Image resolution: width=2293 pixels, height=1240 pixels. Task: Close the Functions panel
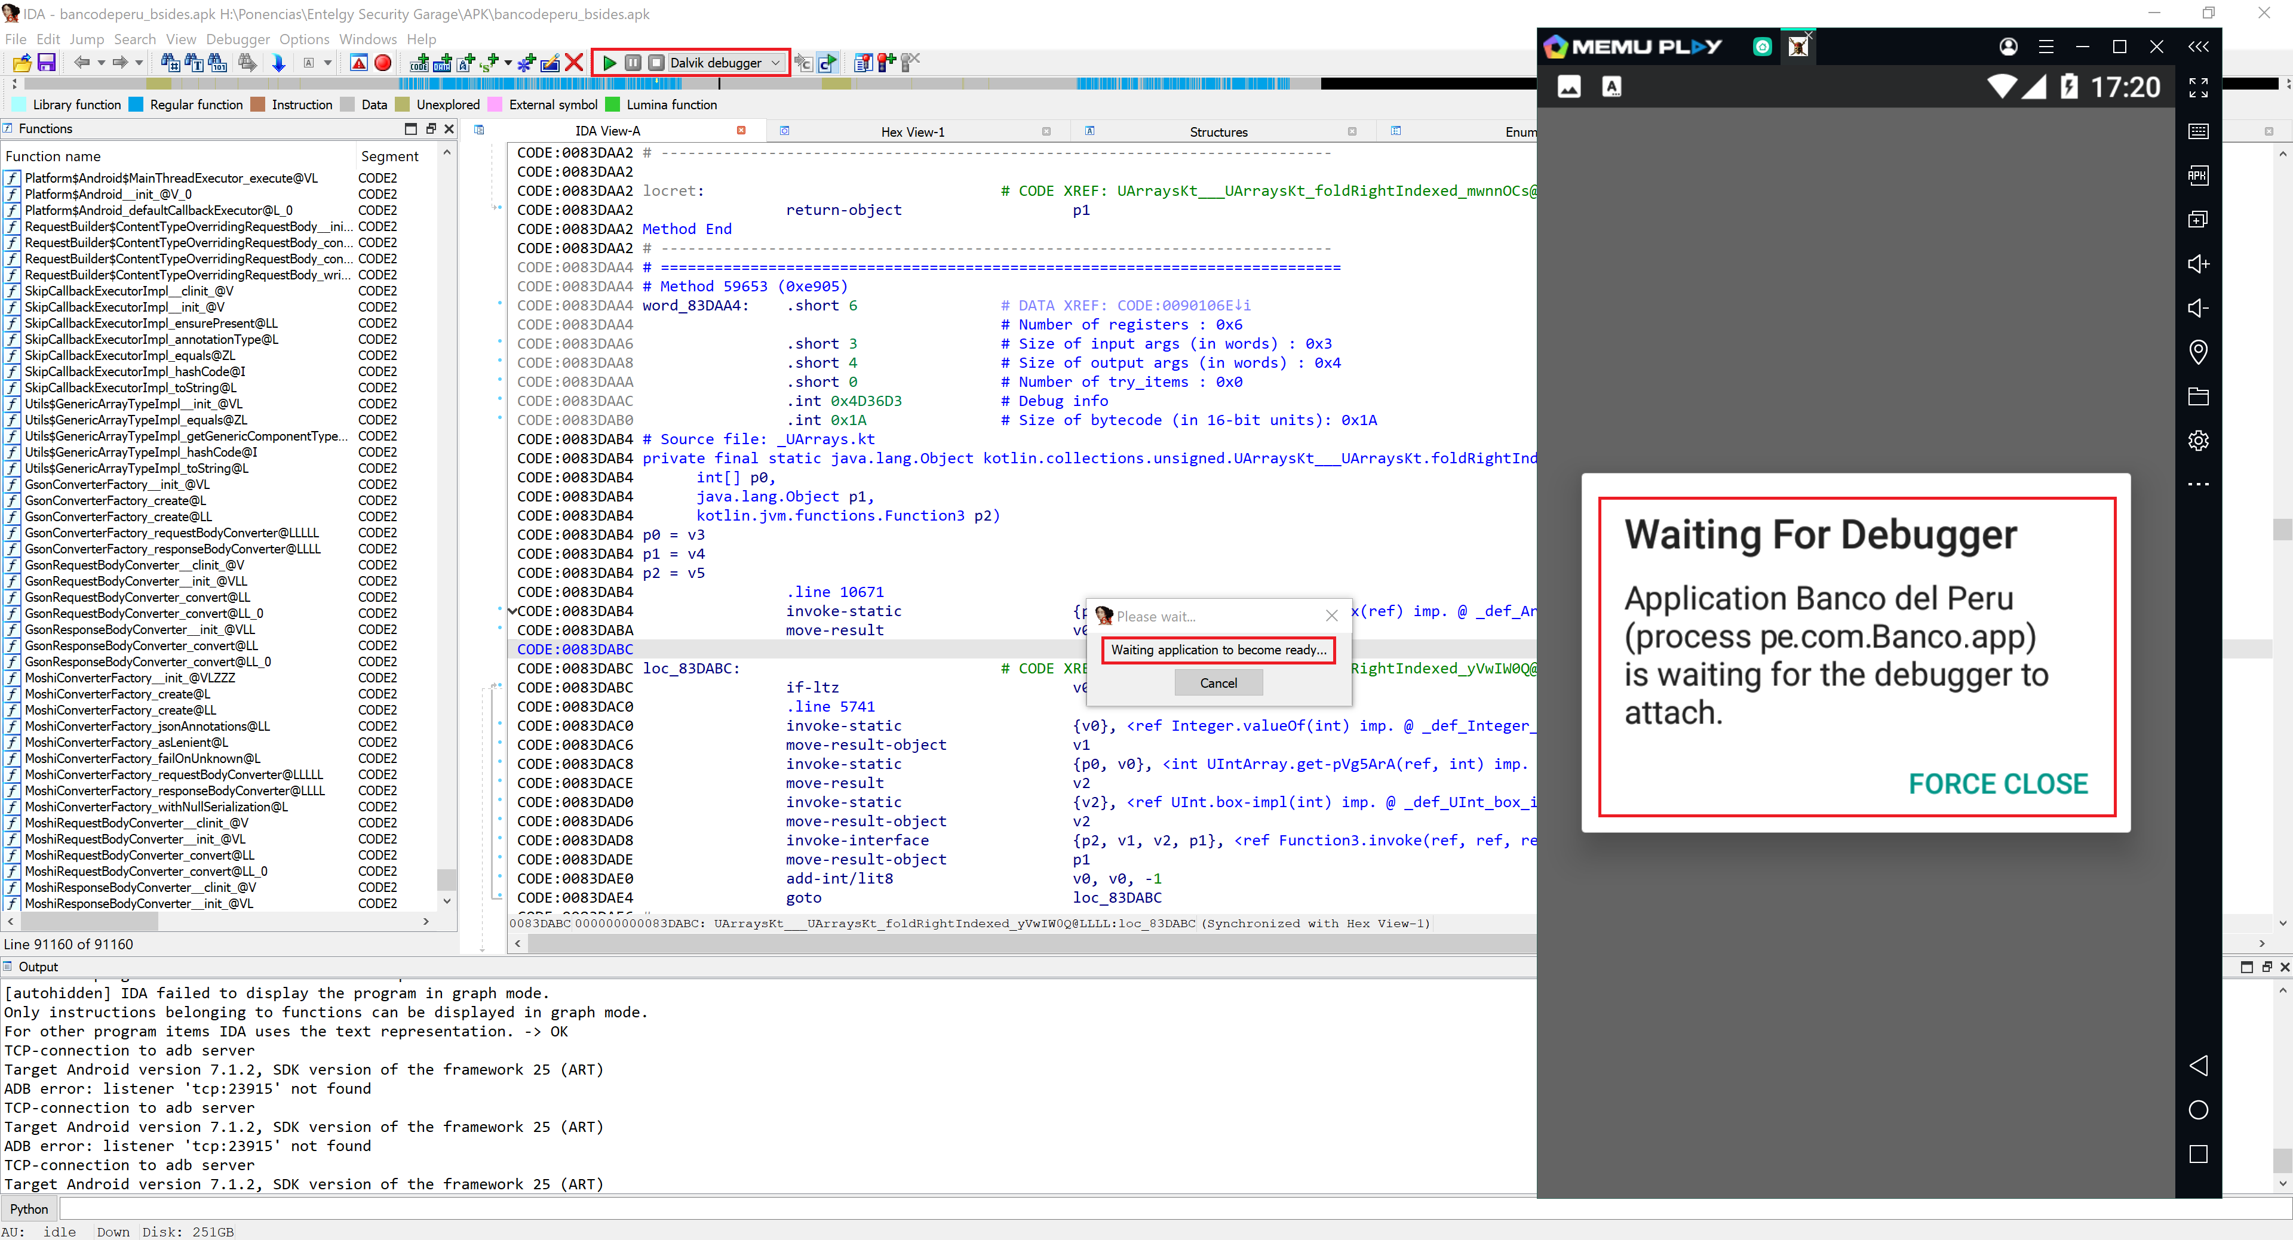(449, 129)
